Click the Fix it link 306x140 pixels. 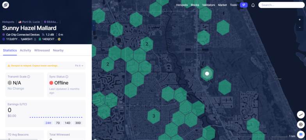click(x=79, y=66)
